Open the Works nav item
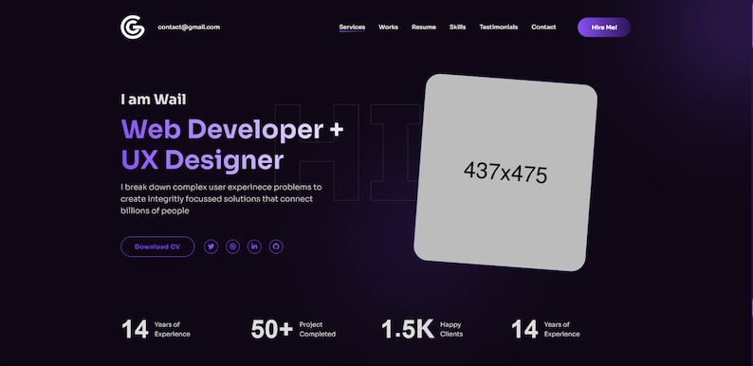753x366 pixels. [x=388, y=27]
